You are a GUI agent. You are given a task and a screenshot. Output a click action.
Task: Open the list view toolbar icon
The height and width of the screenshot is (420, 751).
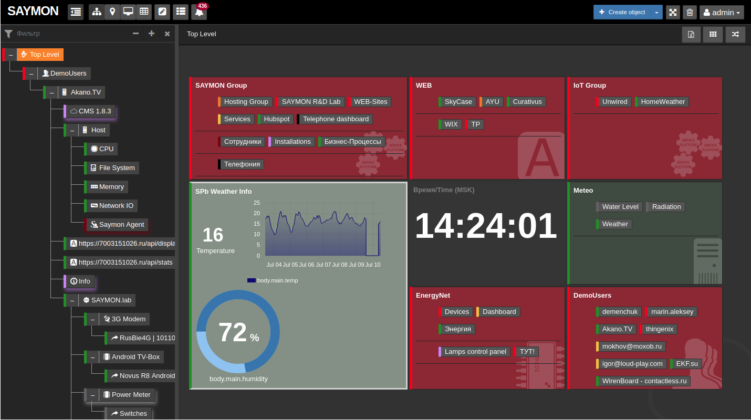tap(181, 12)
